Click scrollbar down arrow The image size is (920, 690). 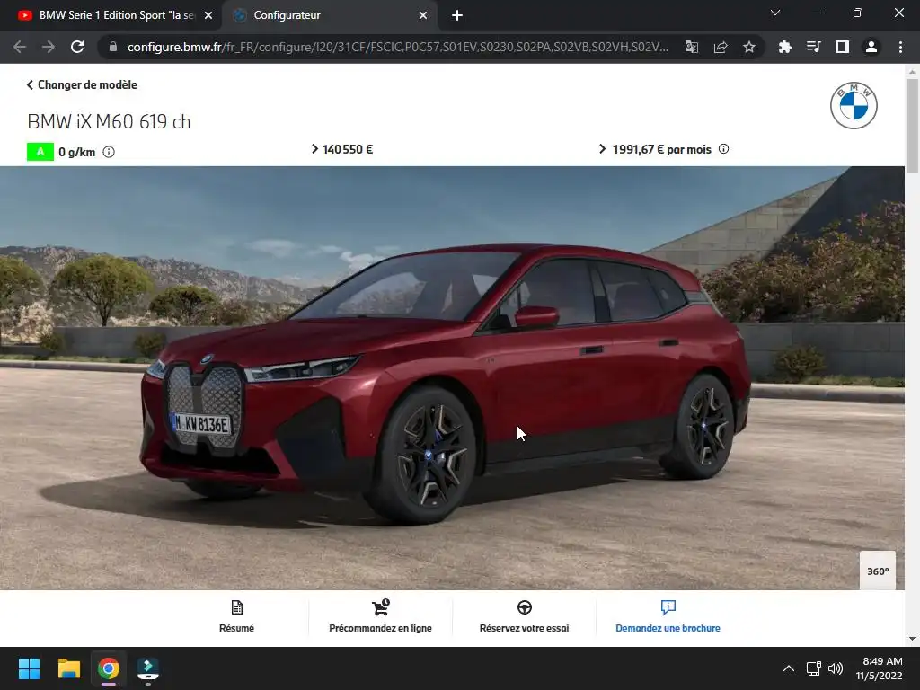[x=912, y=639]
